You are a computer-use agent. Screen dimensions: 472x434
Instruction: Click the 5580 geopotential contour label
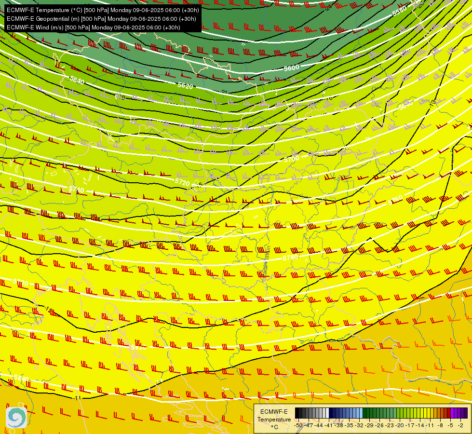400,11
